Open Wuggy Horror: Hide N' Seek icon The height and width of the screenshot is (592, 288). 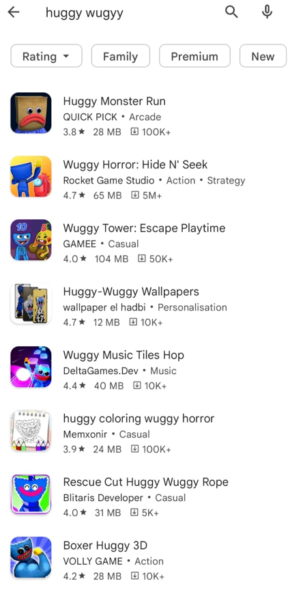coord(31,176)
